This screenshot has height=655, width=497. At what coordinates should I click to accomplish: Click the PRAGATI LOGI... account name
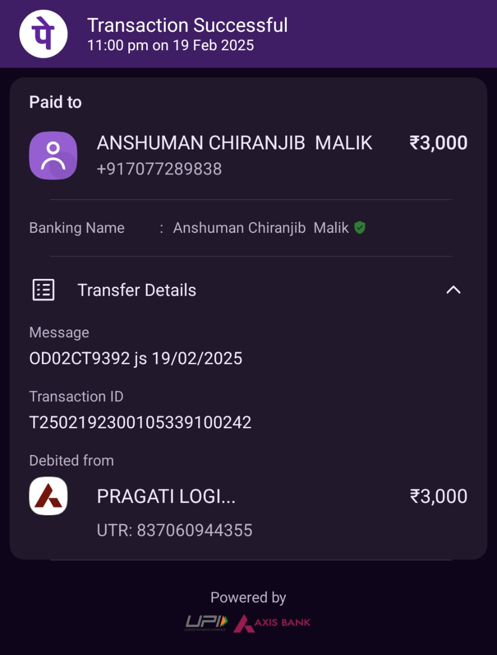(x=166, y=496)
